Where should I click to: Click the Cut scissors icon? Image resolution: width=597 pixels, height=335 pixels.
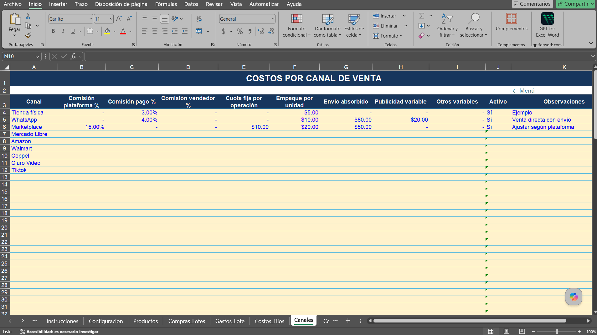[x=28, y=16]
